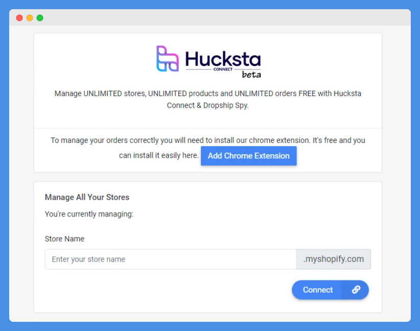The width and height of the screenshot is (420, 331).
Task: Click the Hucksta Connect beta logo
Action: click(208, 62)
